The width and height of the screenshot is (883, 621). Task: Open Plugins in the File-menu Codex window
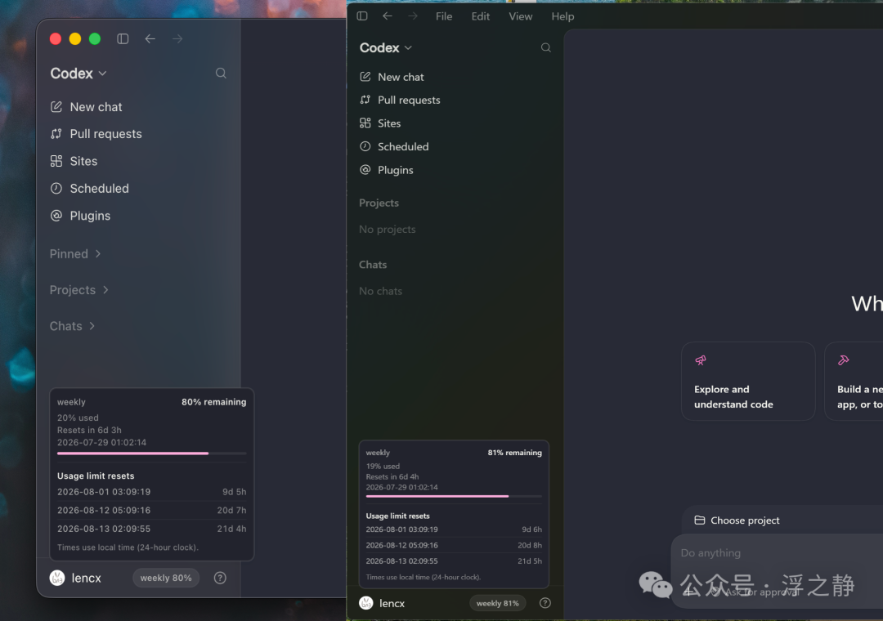[x=386, y=170]
